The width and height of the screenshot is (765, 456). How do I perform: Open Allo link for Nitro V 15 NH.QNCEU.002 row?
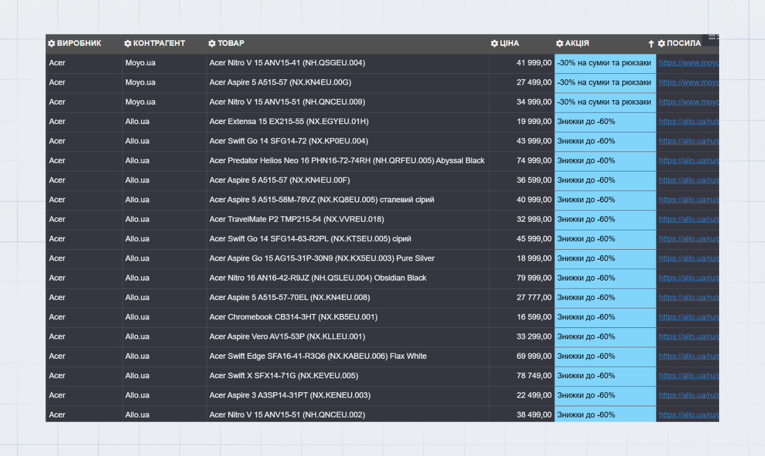tap(689, 415)
